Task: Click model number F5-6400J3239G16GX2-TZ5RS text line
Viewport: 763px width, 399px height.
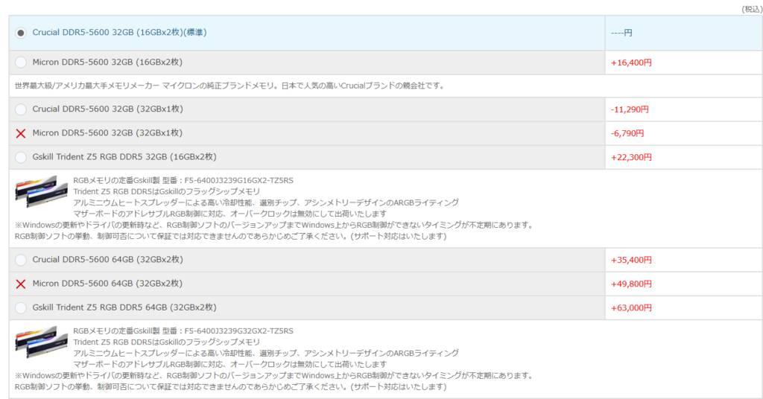Action: (183, 180)
